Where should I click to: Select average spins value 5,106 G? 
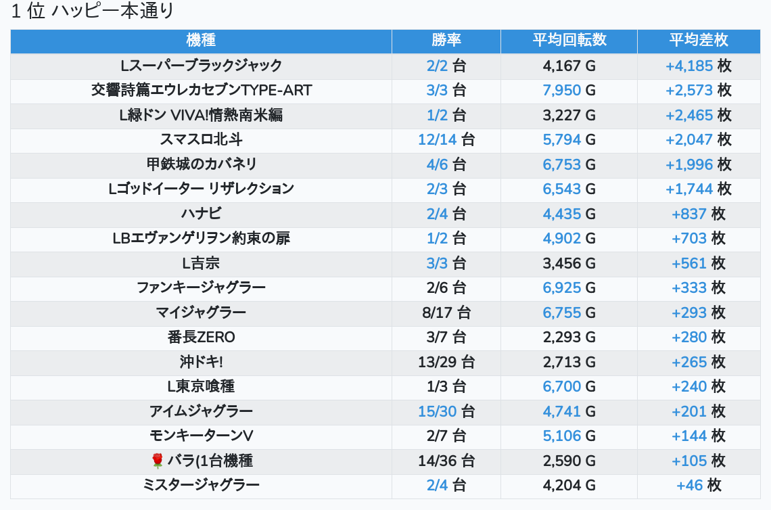pos(569,436)
